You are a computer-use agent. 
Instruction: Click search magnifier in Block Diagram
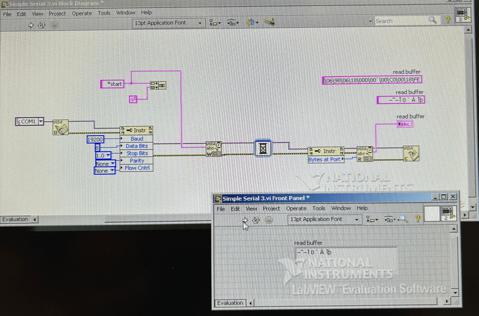coord(433,20)
